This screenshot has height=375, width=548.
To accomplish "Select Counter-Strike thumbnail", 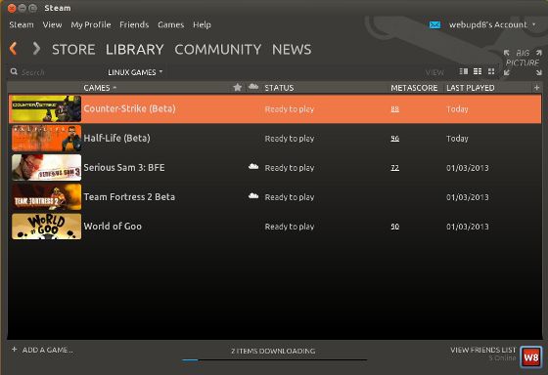I will click(x=47, y=108).
